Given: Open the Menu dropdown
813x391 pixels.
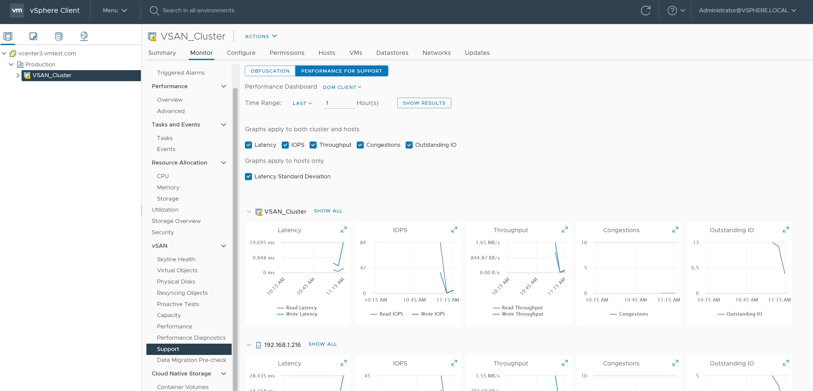Looking at the screenshot, I should coord(115,11).
